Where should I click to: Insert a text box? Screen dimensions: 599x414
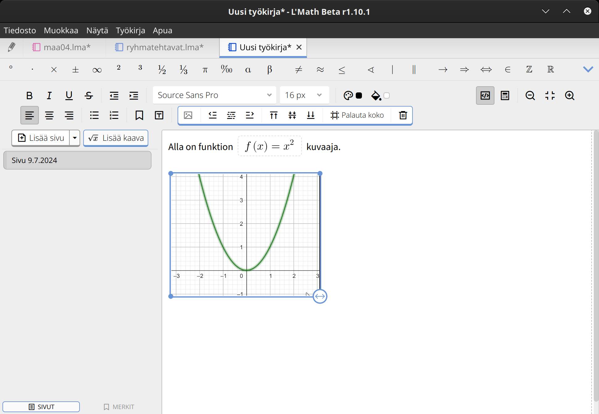[x=159, y=115]
